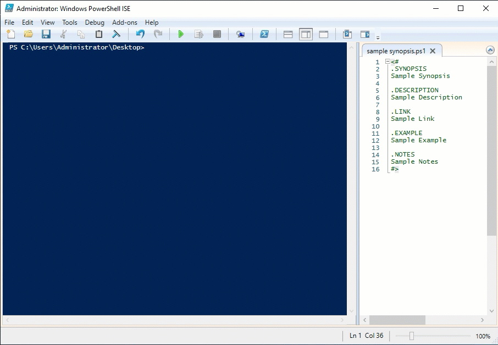
Task: Expand the toolbar overflow arrow
Action: point(378,37)
